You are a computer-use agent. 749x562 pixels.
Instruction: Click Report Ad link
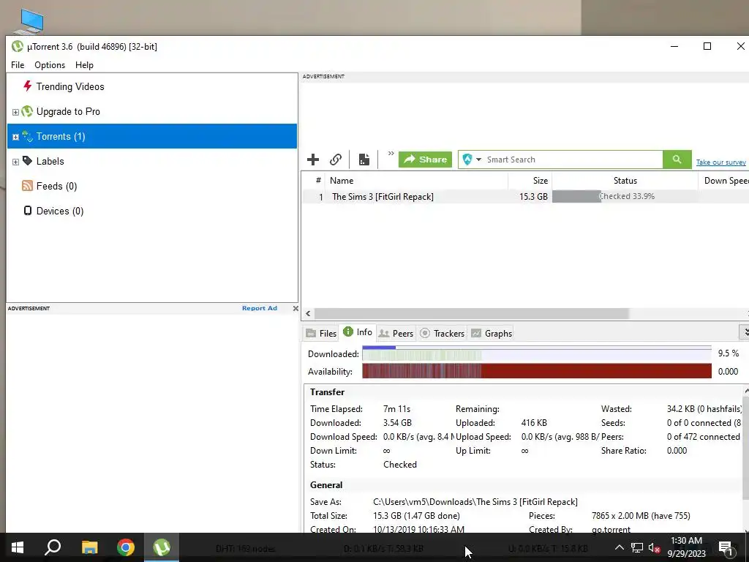click(260, 308)
